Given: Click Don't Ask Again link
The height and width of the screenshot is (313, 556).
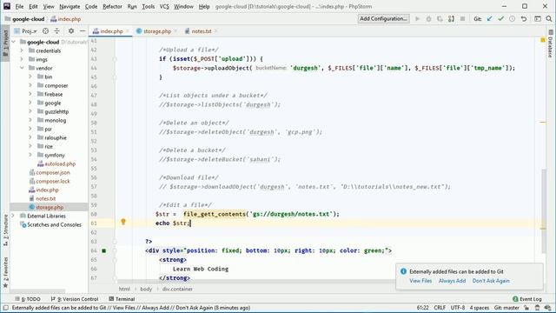Looking at the screenshot, I should click(x=491, y=281).
